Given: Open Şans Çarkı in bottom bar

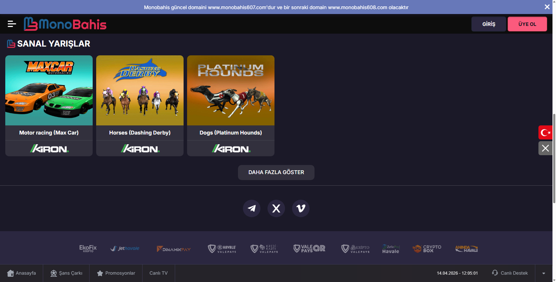Looking at the screenshot, I should pyautogui.click(x=66, y=273).
